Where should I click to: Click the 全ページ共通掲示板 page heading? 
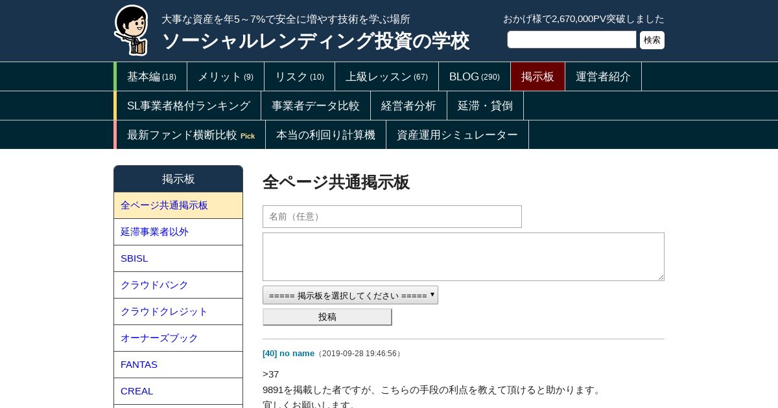pyautogui.click(x=336, y=182)
